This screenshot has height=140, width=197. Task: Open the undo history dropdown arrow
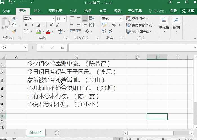(x=15, y=2)
